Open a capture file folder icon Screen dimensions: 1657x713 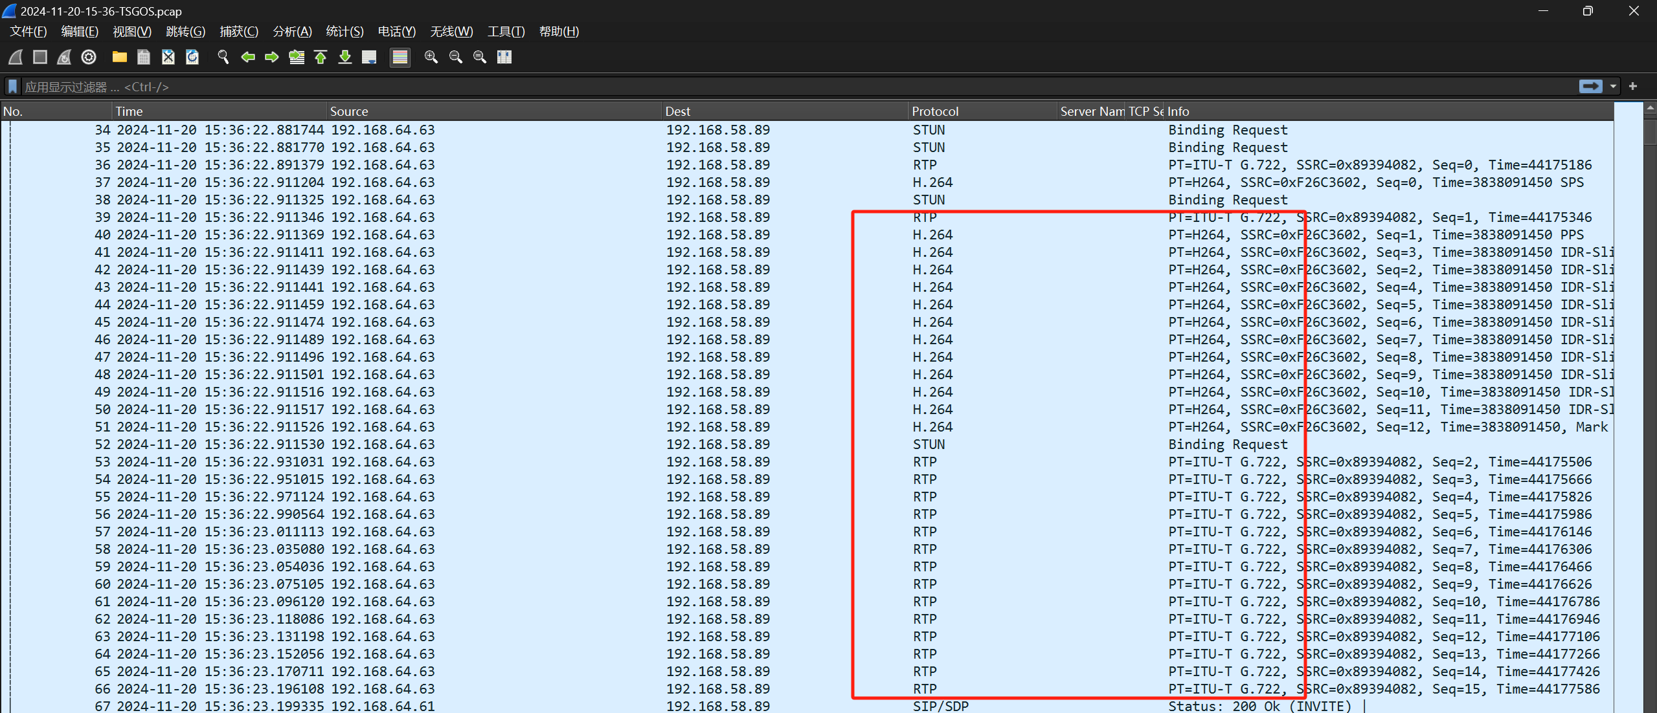[x=119, y=57]
